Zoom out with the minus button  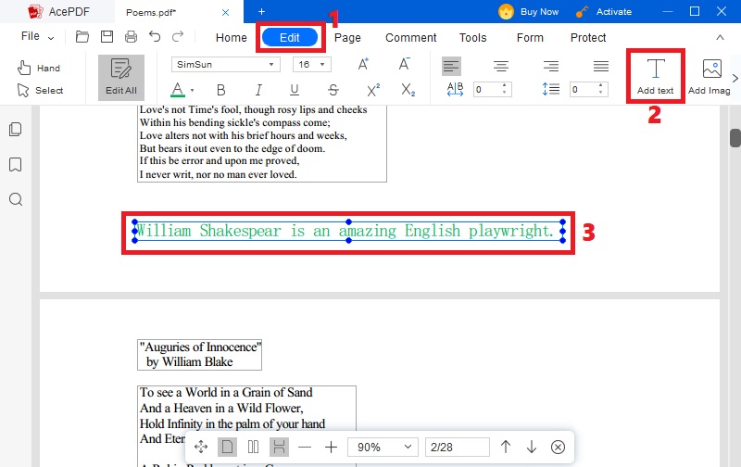click(x=305, y=448)
